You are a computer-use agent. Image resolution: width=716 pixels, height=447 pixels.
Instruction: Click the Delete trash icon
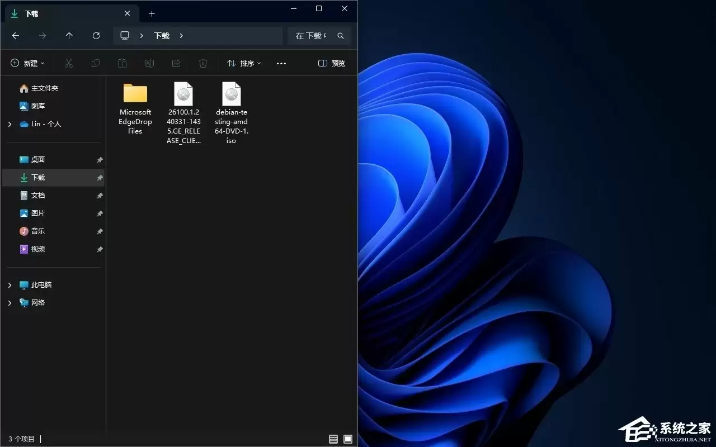(x=202, y=63)
